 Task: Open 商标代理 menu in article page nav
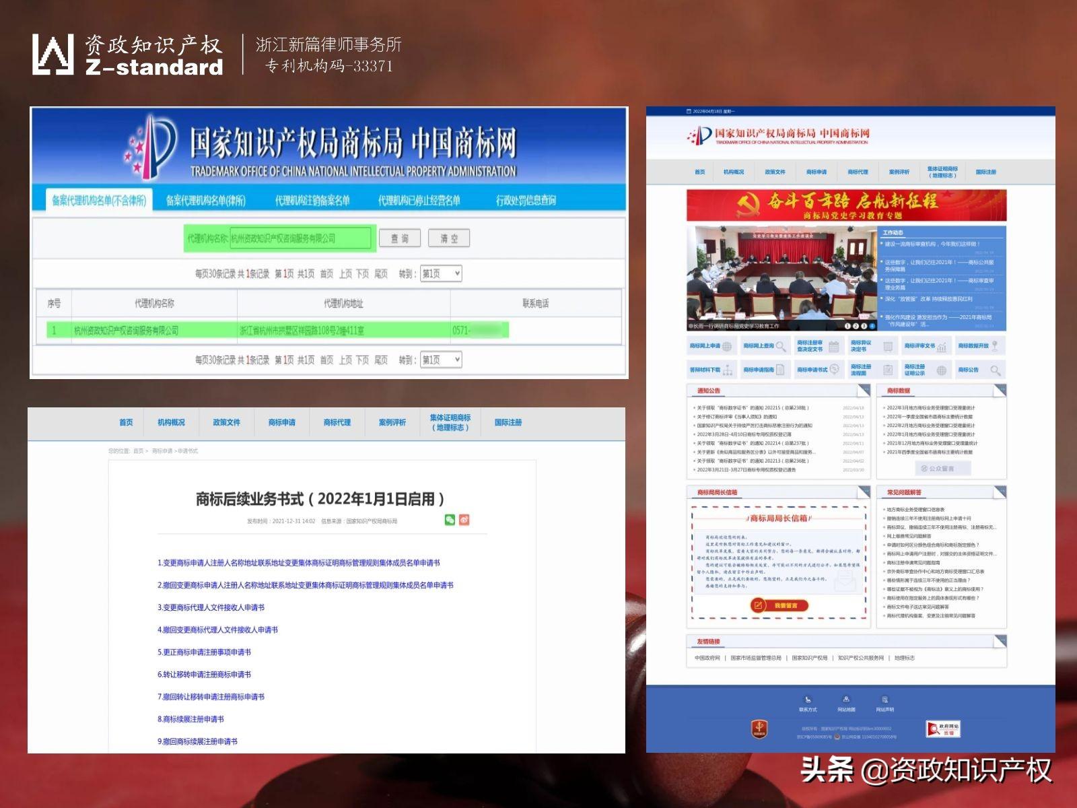(337, 423)
